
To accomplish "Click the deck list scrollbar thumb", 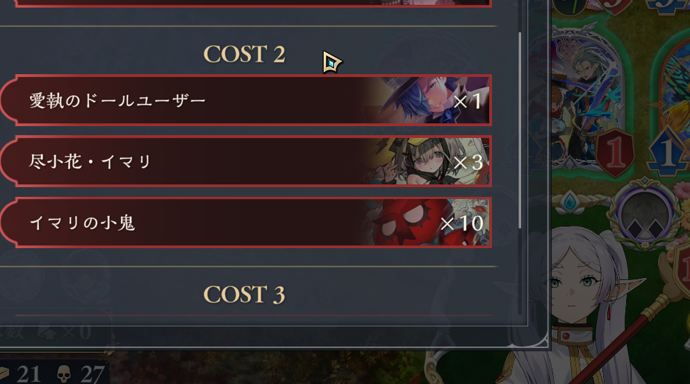I will (520, 130).
